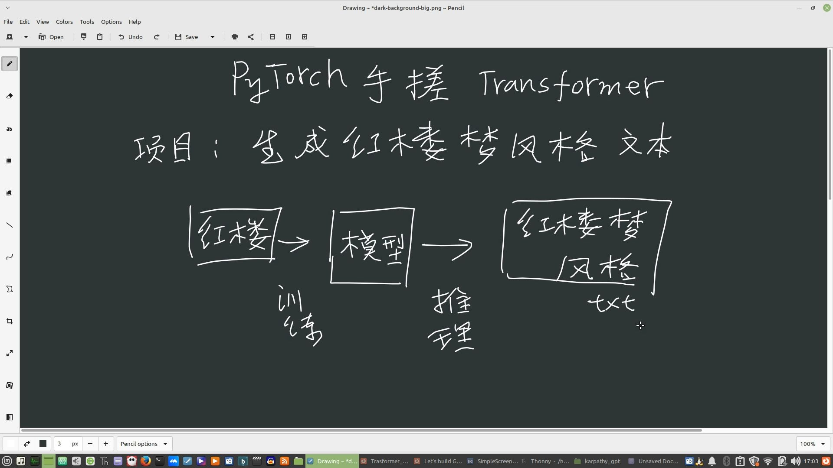This screenshot has height=468, width=833.
Task: Select the Text tool
Action: click(x=10, y=129)
